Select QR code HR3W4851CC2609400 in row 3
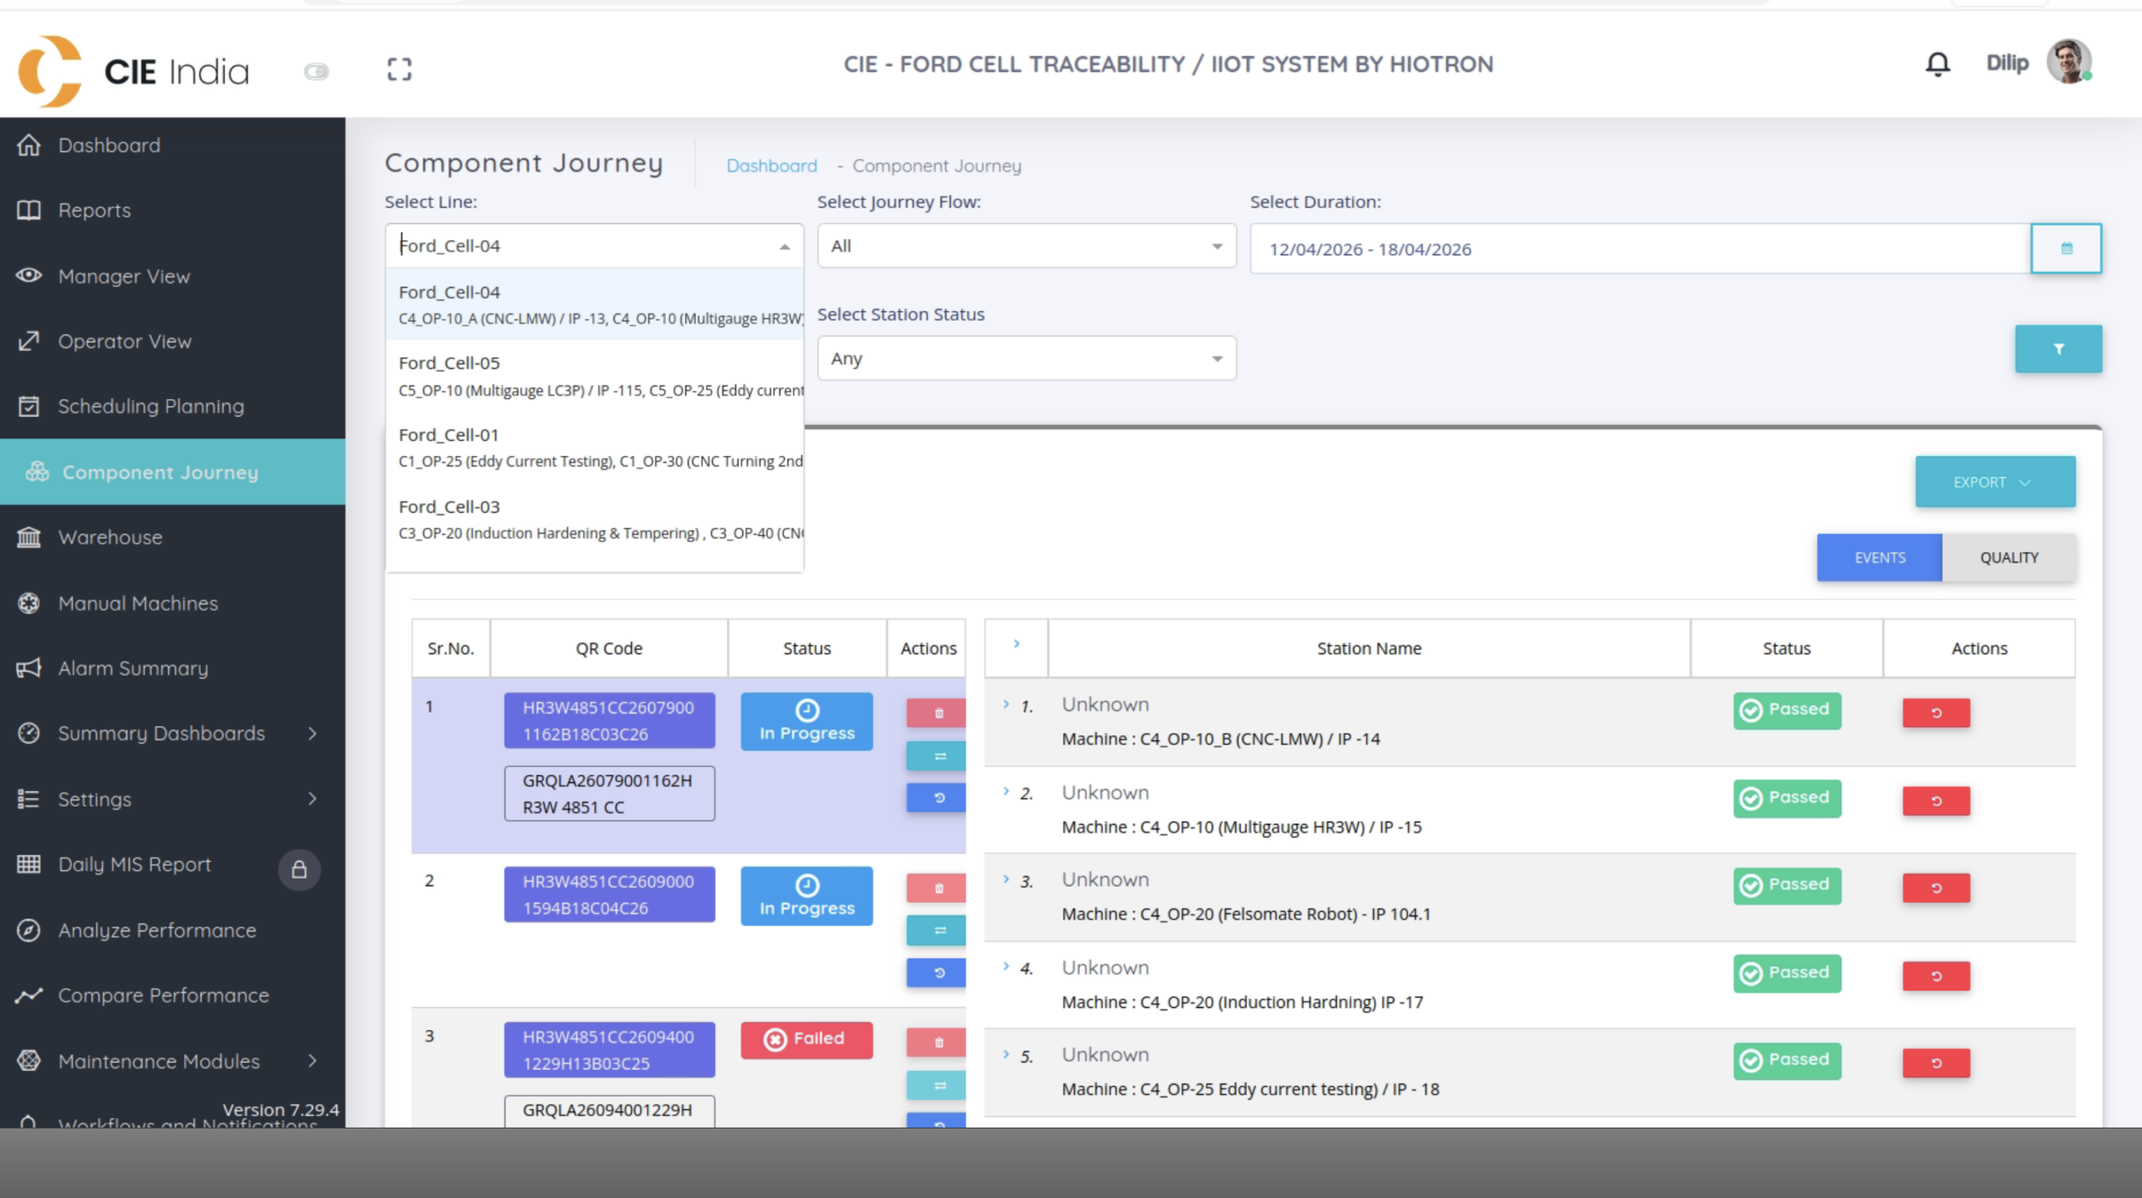2142x1198 pixels. point(609,1050)
